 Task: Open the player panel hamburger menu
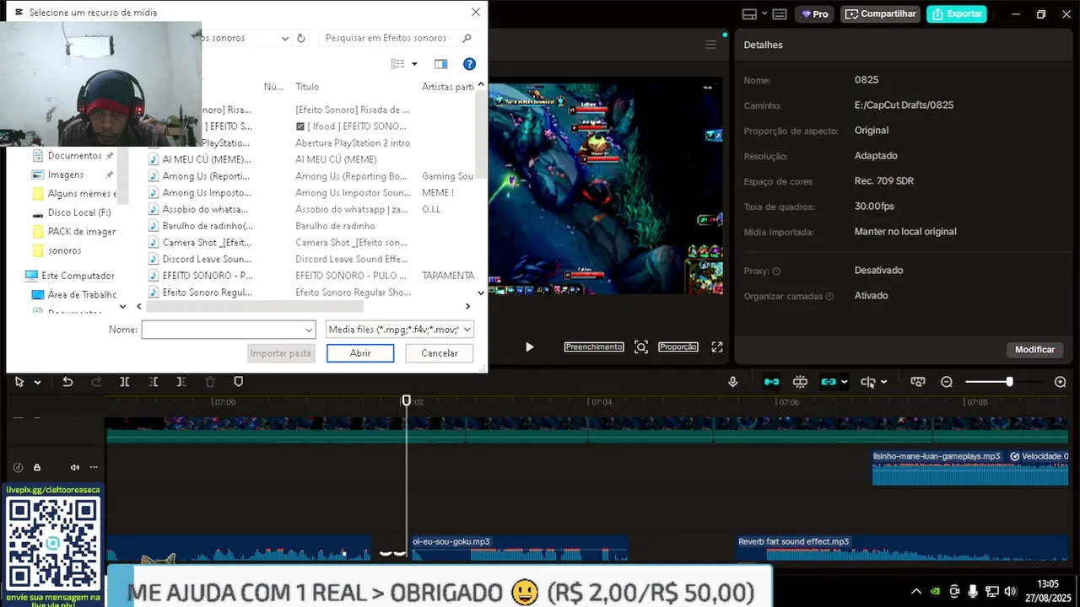pyautogui.click(x=710, y=45)
